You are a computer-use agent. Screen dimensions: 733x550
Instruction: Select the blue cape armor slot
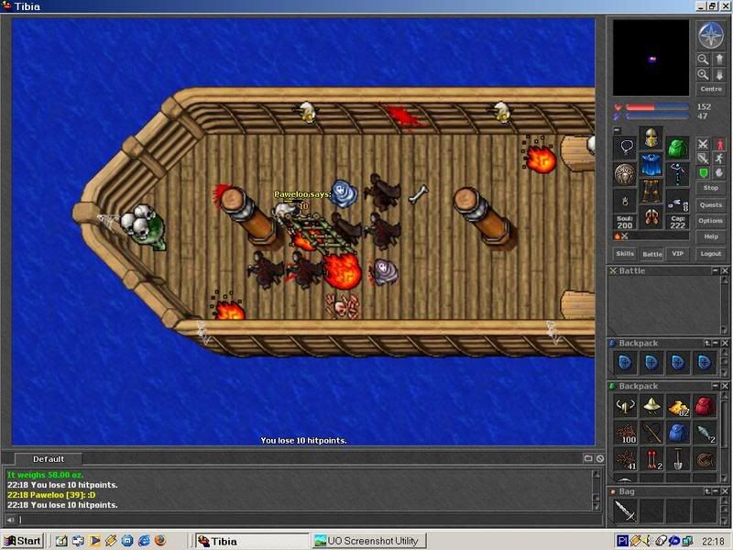coord(651,164)
